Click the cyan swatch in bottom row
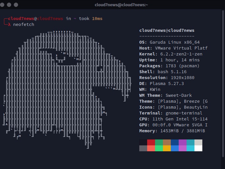The width and height of the screenshot is (225, 169). pos(191,148)
